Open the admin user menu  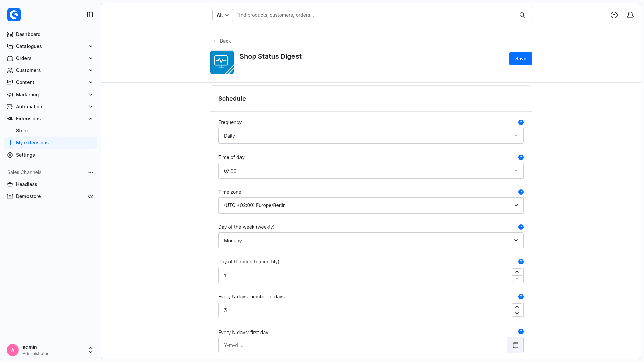pyautogui.click(x=50, y=350)
